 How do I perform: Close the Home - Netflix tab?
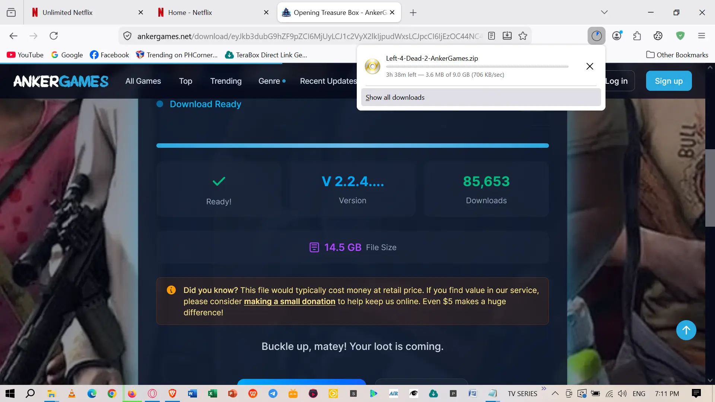(x=266, y=12)
